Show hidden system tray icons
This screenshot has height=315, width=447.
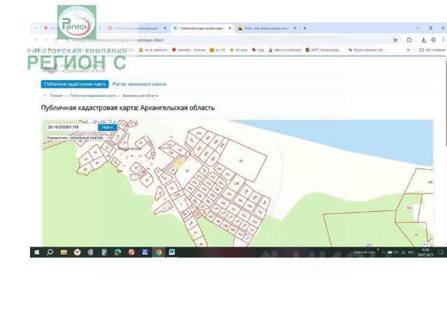click(383, 252)
